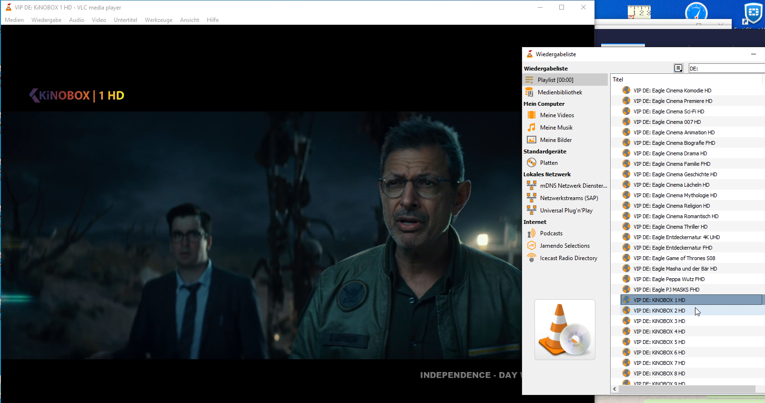765x403 pixels.
Task: Open the Medien menu
Action: tap(14, 20)
